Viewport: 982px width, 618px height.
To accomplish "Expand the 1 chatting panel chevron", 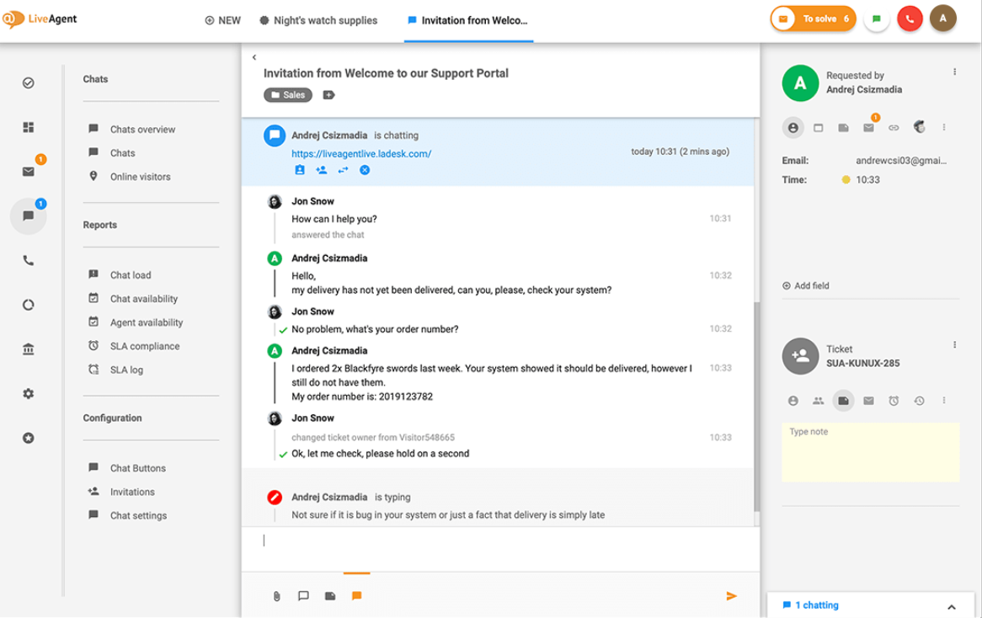I will 952,606.
